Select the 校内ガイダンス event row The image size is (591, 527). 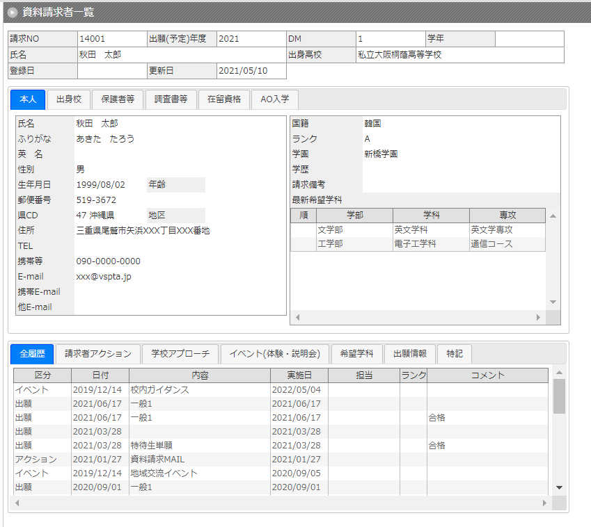pos(281,390)
